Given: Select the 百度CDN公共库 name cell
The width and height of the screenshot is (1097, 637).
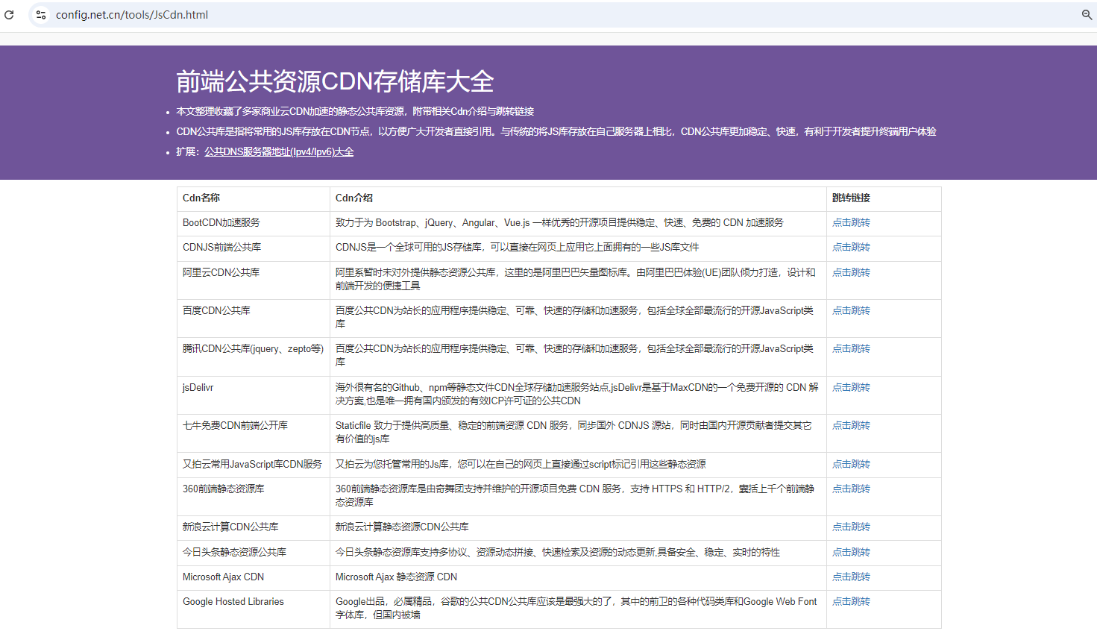Looking at the screenshot, I should (x=254, y=318).
